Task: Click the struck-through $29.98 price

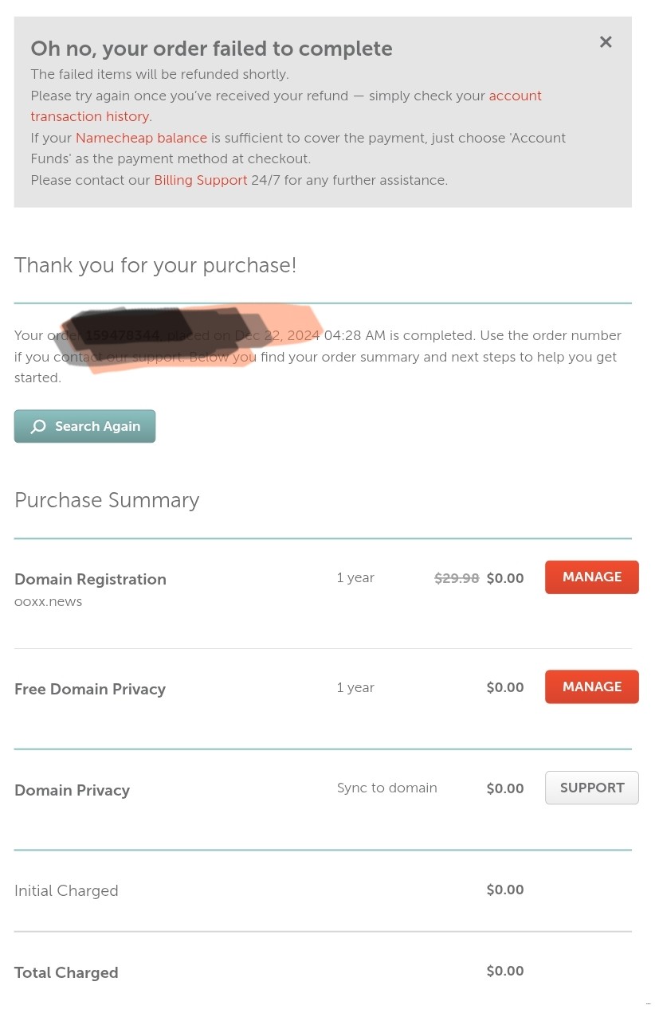Action: click(457, 579)
